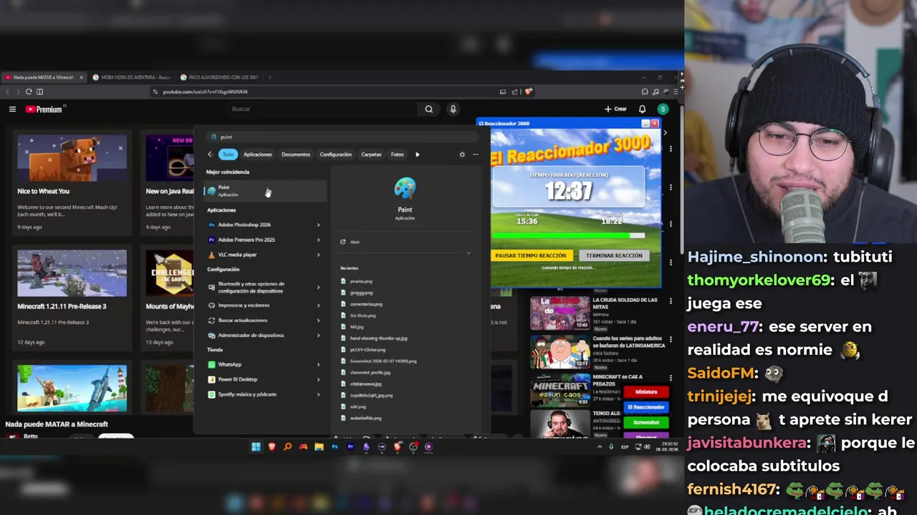Switch to the Configuración filter tab

(335, 154)
